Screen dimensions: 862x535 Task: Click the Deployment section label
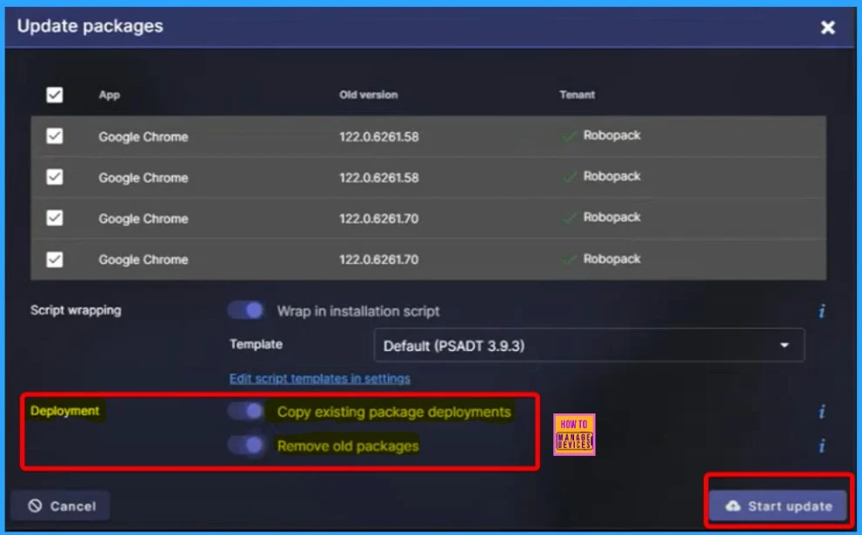coord(65,411)
